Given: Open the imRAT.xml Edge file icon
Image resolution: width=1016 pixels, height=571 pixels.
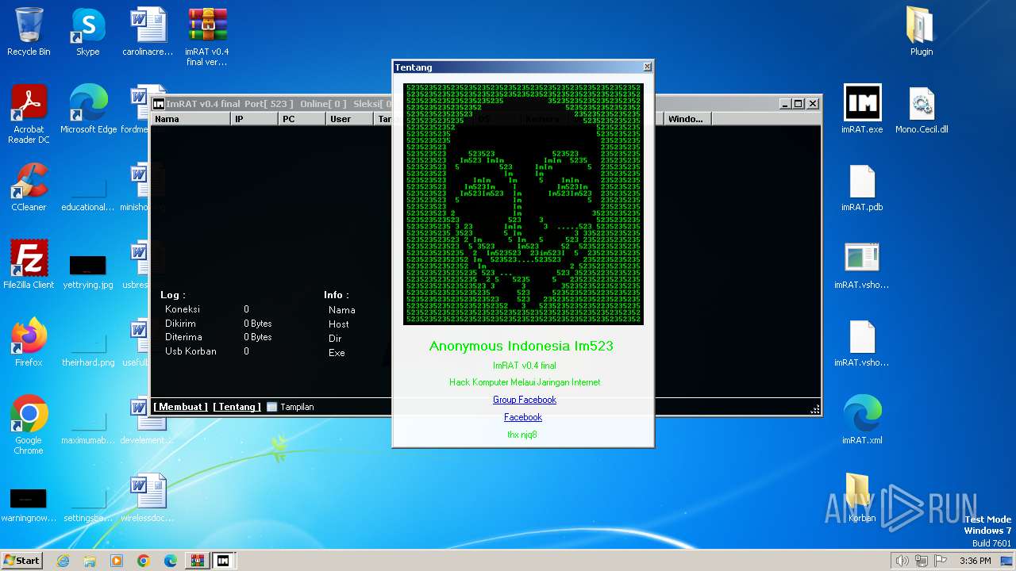Looking at the screenshot, I should point(862,420).
